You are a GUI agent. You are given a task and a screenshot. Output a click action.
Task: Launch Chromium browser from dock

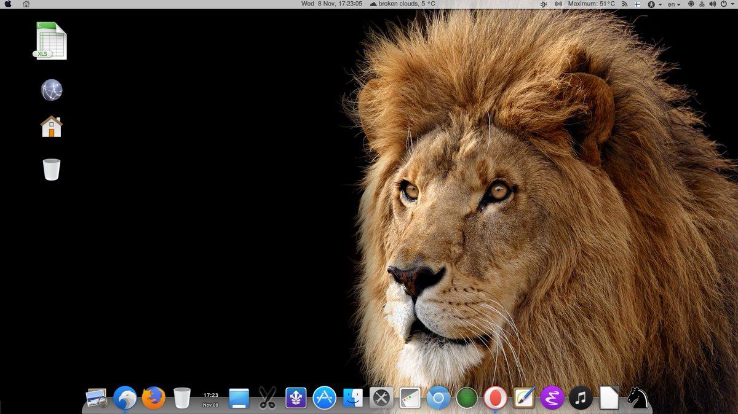click(438, 398)
